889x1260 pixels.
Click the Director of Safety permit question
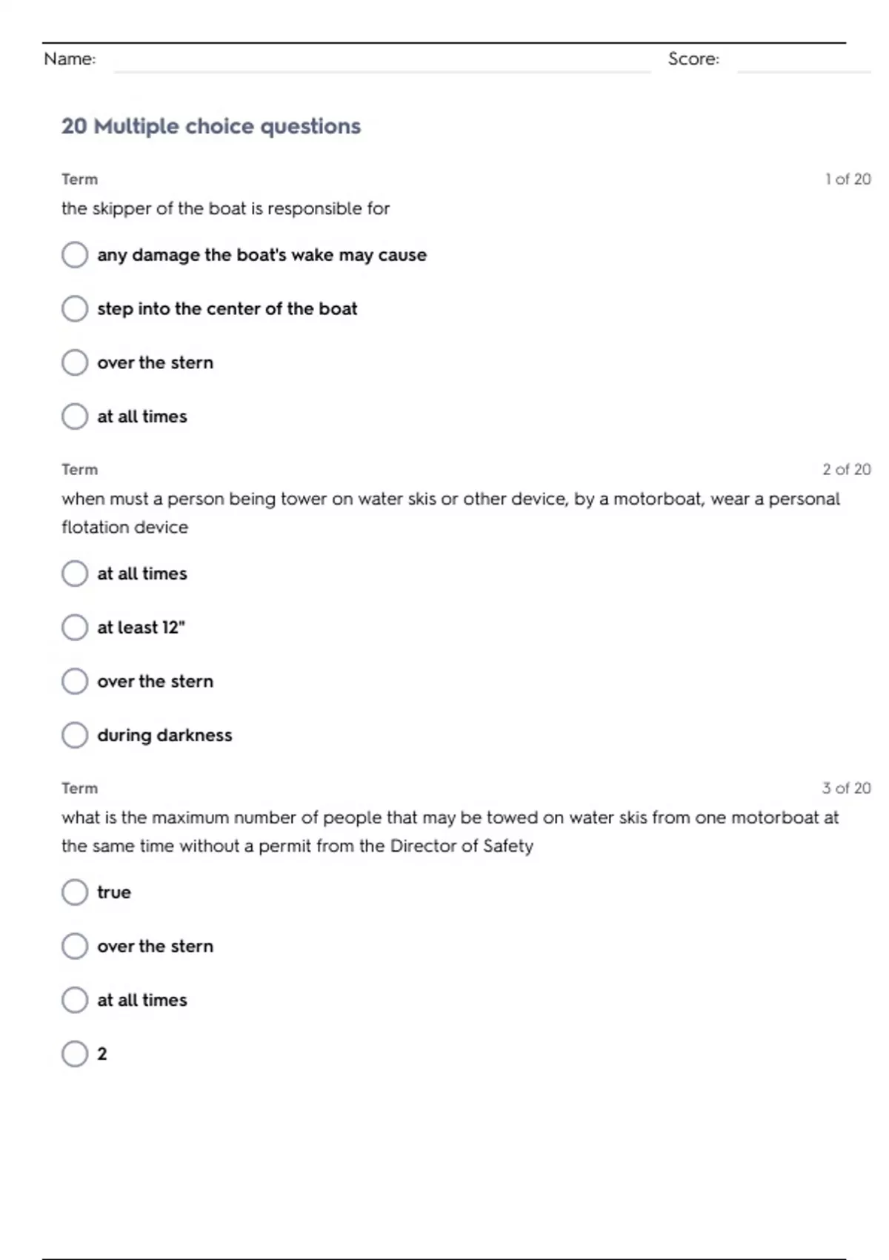tap(450, 832)
